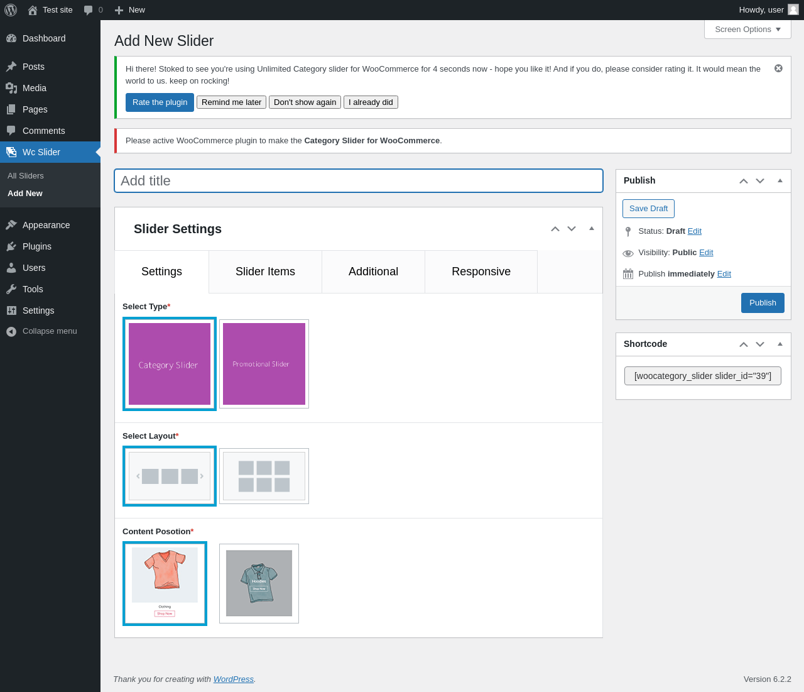Open the Appearance menu
This screenshot has width=804, height=692.
(50, 225)
